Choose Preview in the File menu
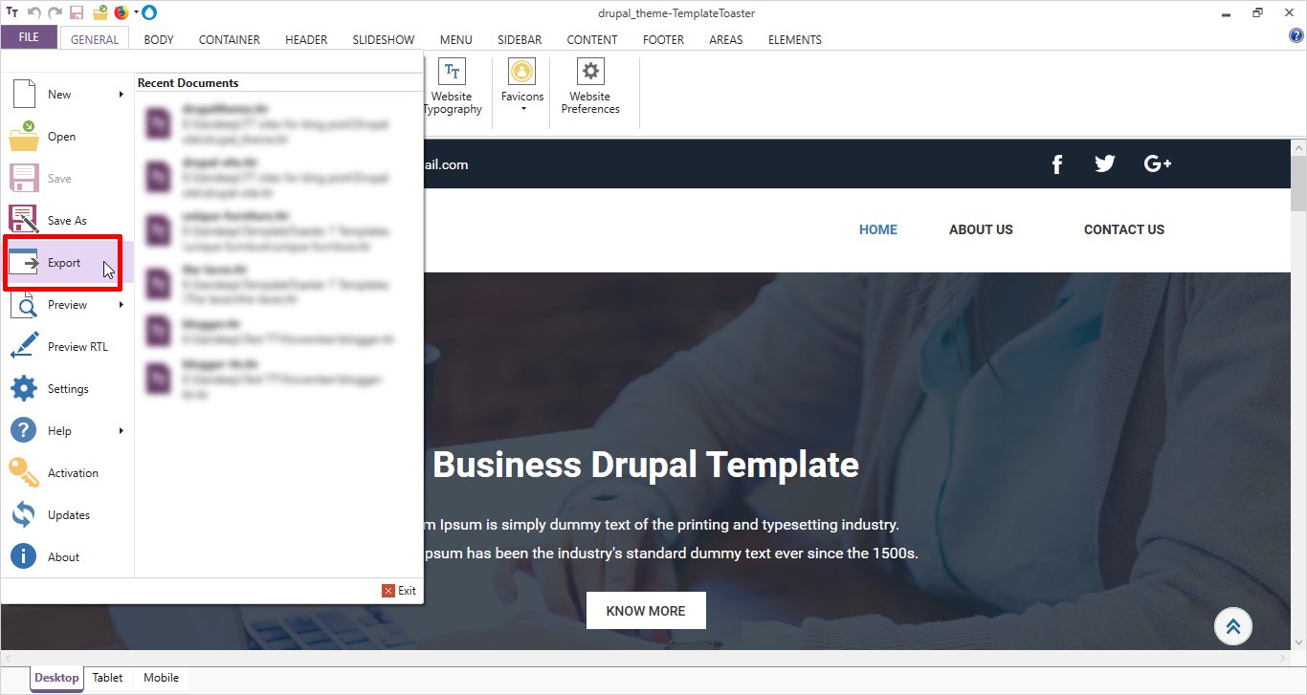1307x695 pixels. tap(67, 305)
